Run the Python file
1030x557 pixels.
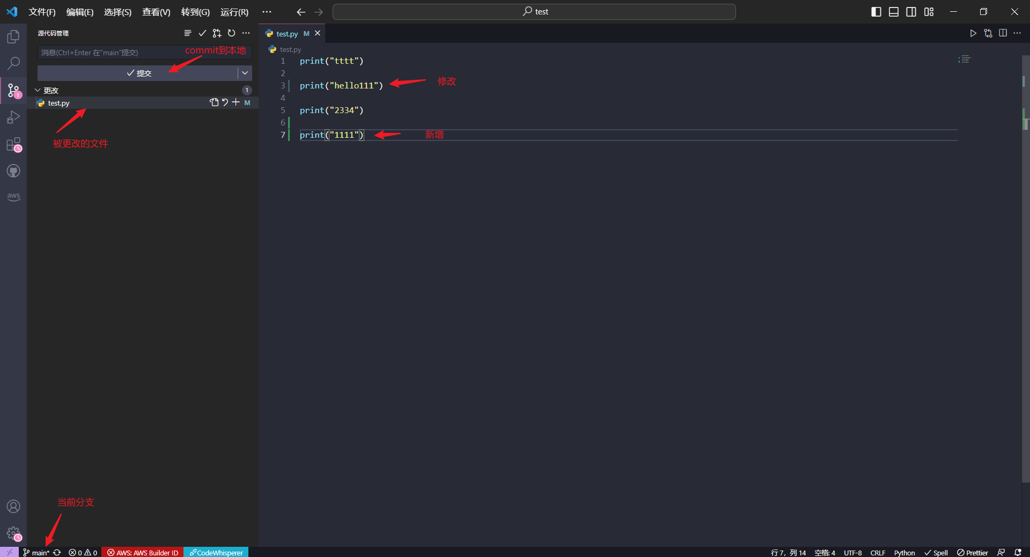point(973,33)
